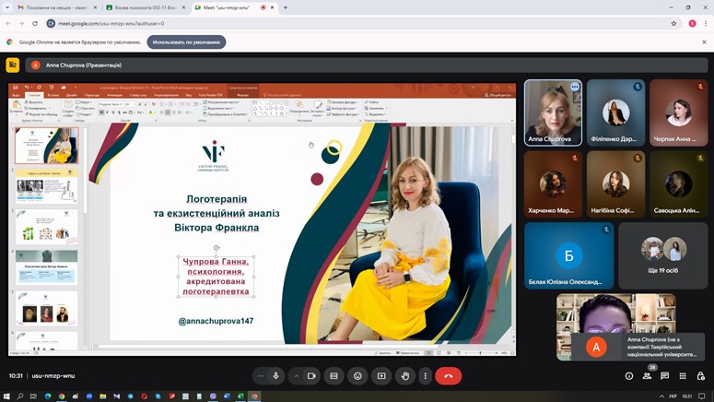Select slide 3 thumbnail in shared PowerPoint

(x=46, y=227)
